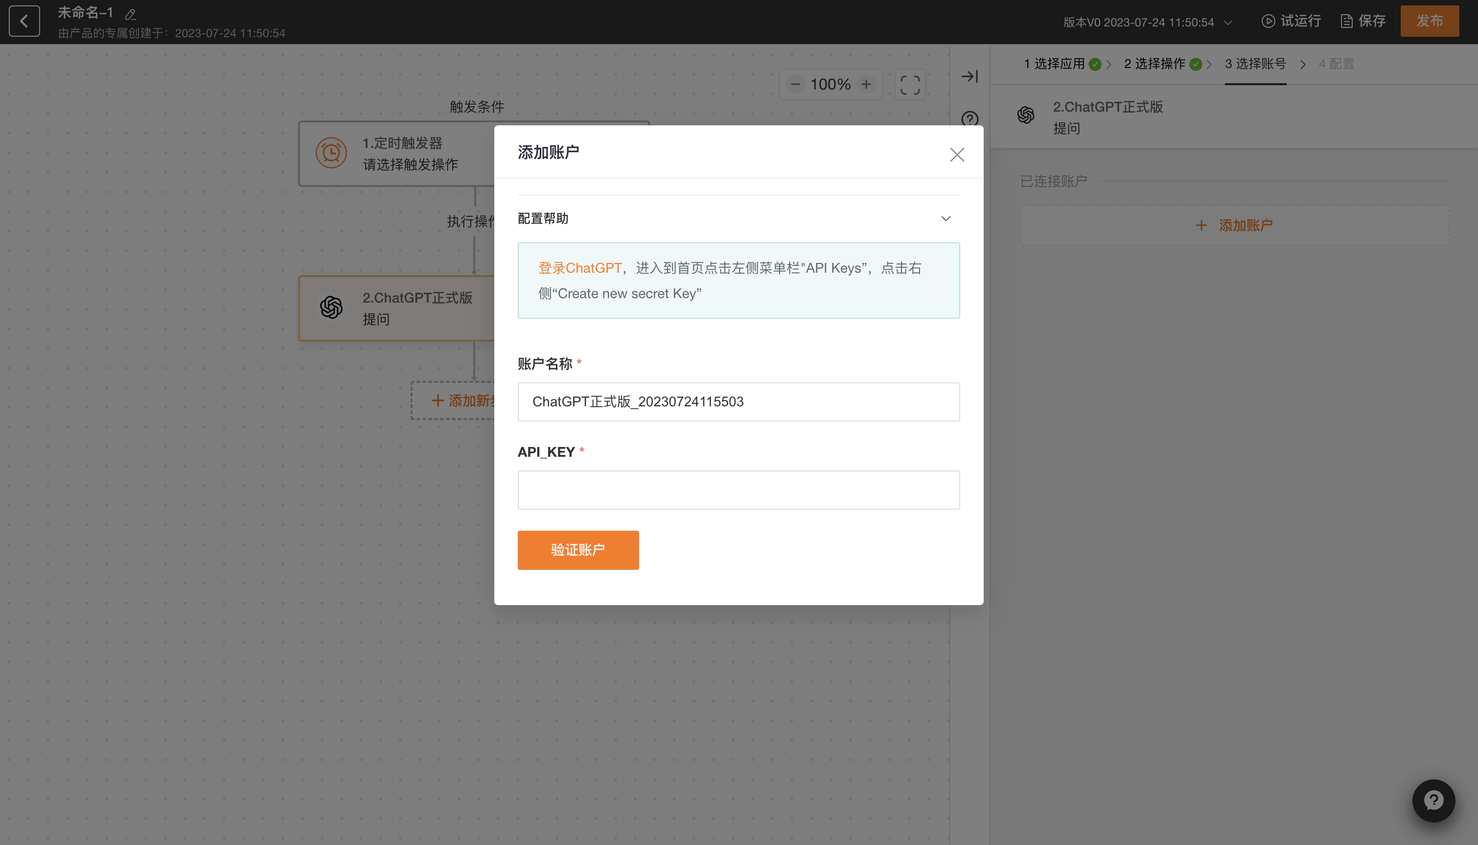1478x845 pixels.
Task: Click the 验证账户 button
Action: point(578,550)
